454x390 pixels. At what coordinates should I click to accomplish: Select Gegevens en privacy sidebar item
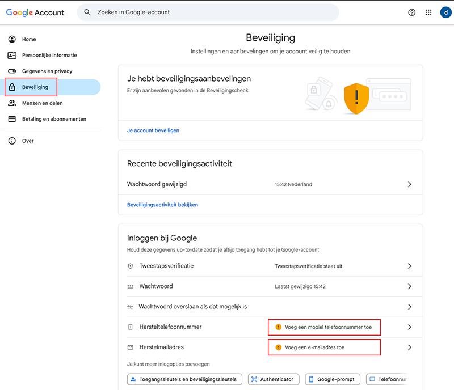pyautogui.click(x=47, y=71)
